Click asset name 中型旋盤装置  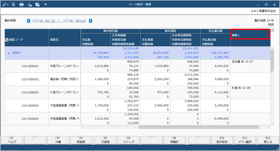[64, 119]
